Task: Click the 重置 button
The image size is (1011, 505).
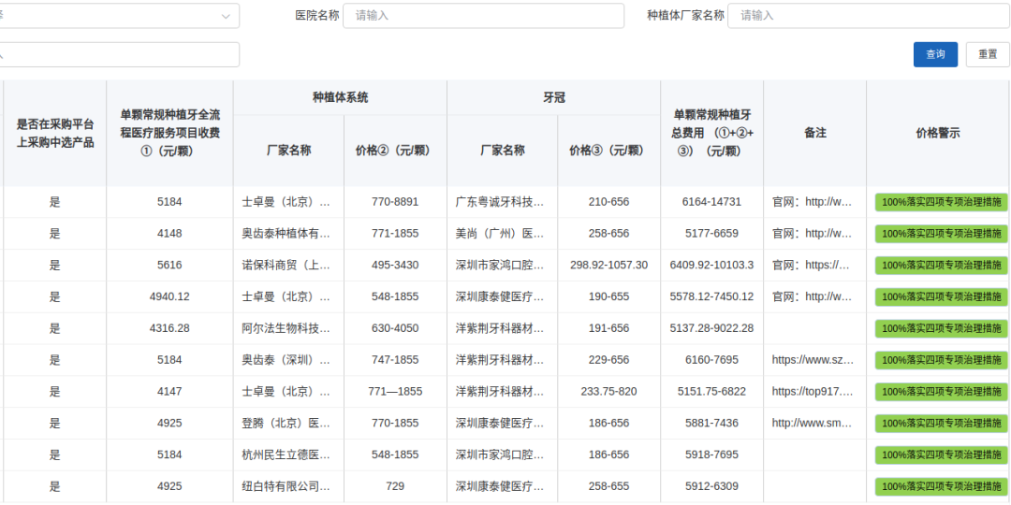Action: (988, 54)
